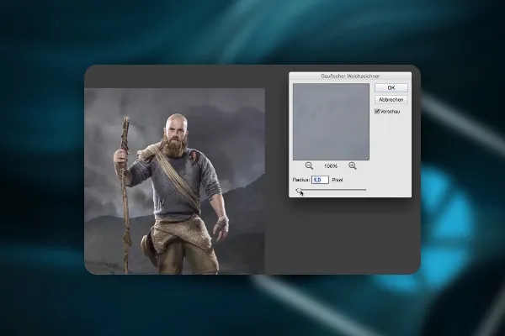The image size is (505, 336).
Task: Confirm the blur with the OK button
Action: pyautogui.click(x=391, y=87)
